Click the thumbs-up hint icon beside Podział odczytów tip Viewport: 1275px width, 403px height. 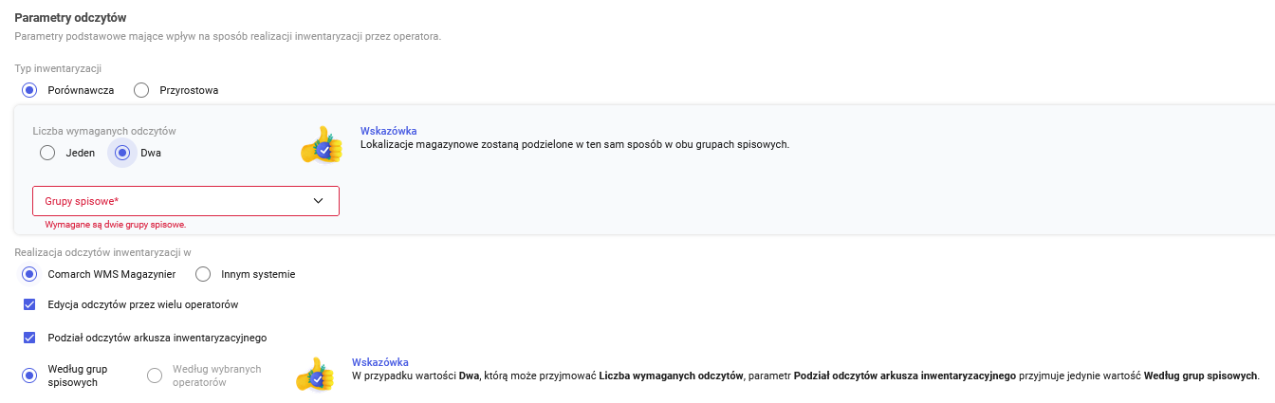point(315,375)
